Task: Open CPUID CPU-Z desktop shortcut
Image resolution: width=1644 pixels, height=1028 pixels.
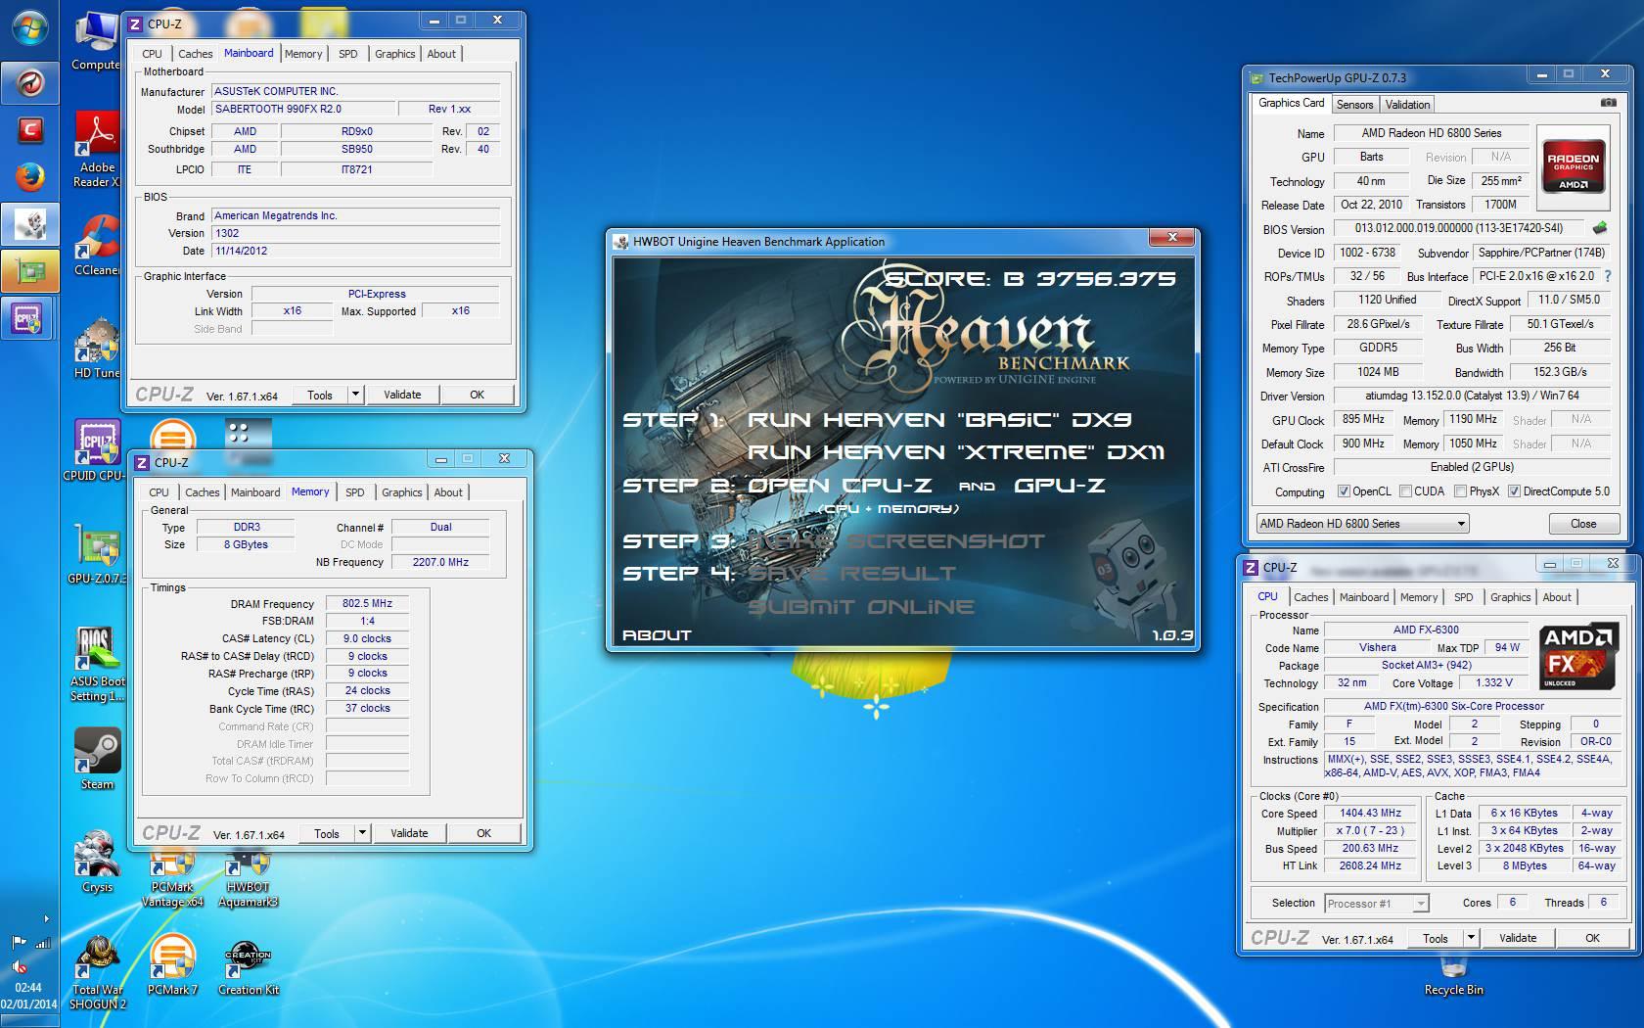Action: (97, 450)
